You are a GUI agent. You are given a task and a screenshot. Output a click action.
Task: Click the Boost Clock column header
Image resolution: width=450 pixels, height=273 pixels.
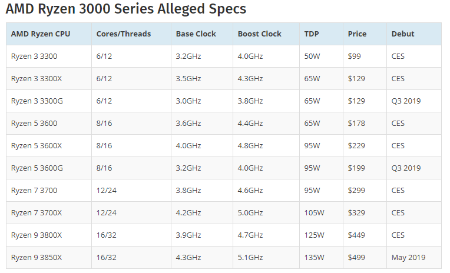266,34
